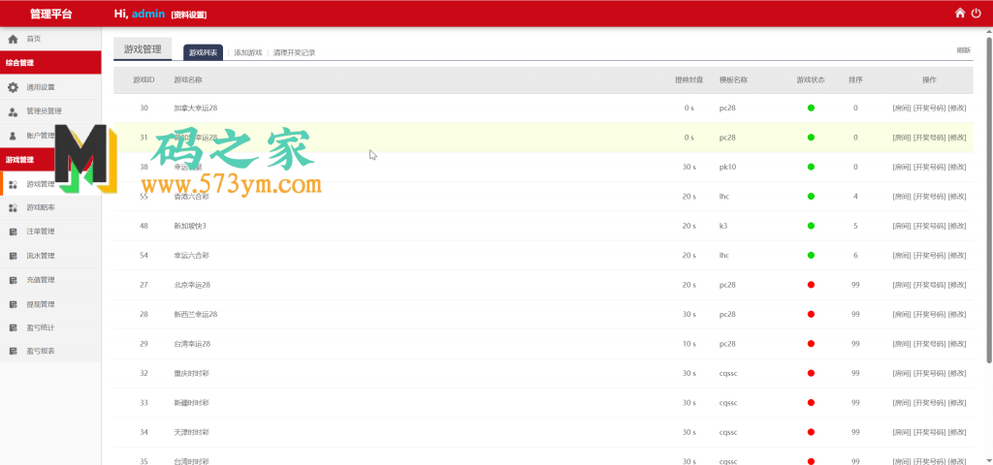Open [开奖号码] for 台湾幸运28
The image size is (993, 465).
pos(929,344)
